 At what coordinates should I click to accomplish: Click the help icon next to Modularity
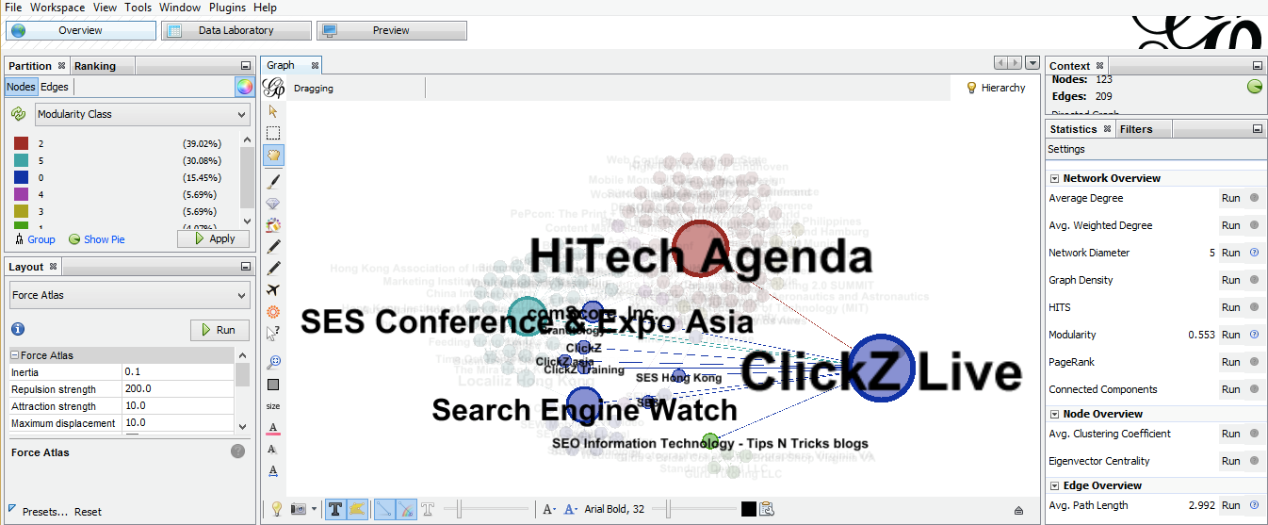click(x=1254, y=335)
